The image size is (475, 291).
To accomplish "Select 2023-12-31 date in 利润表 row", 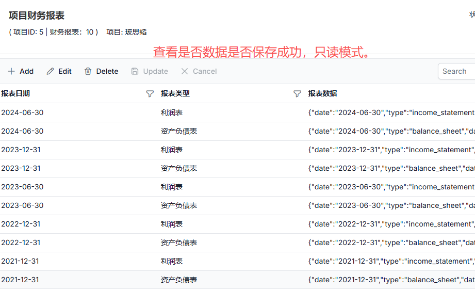I will pyautogui.click(x=21, y=150).
